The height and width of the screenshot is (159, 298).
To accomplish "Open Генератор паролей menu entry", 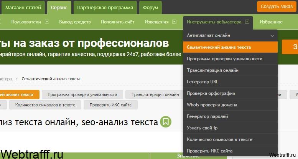I will click(230, 116).
